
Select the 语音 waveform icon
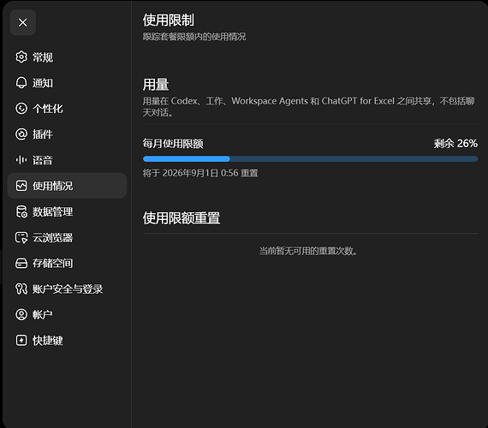coord(21,160)
